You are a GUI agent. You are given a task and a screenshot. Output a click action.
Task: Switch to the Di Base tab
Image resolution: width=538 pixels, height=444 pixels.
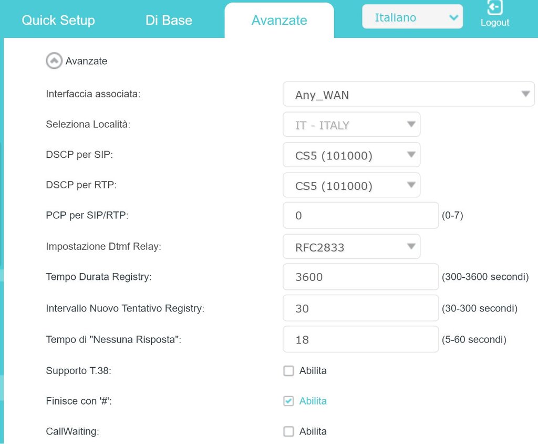click(169, 21)
